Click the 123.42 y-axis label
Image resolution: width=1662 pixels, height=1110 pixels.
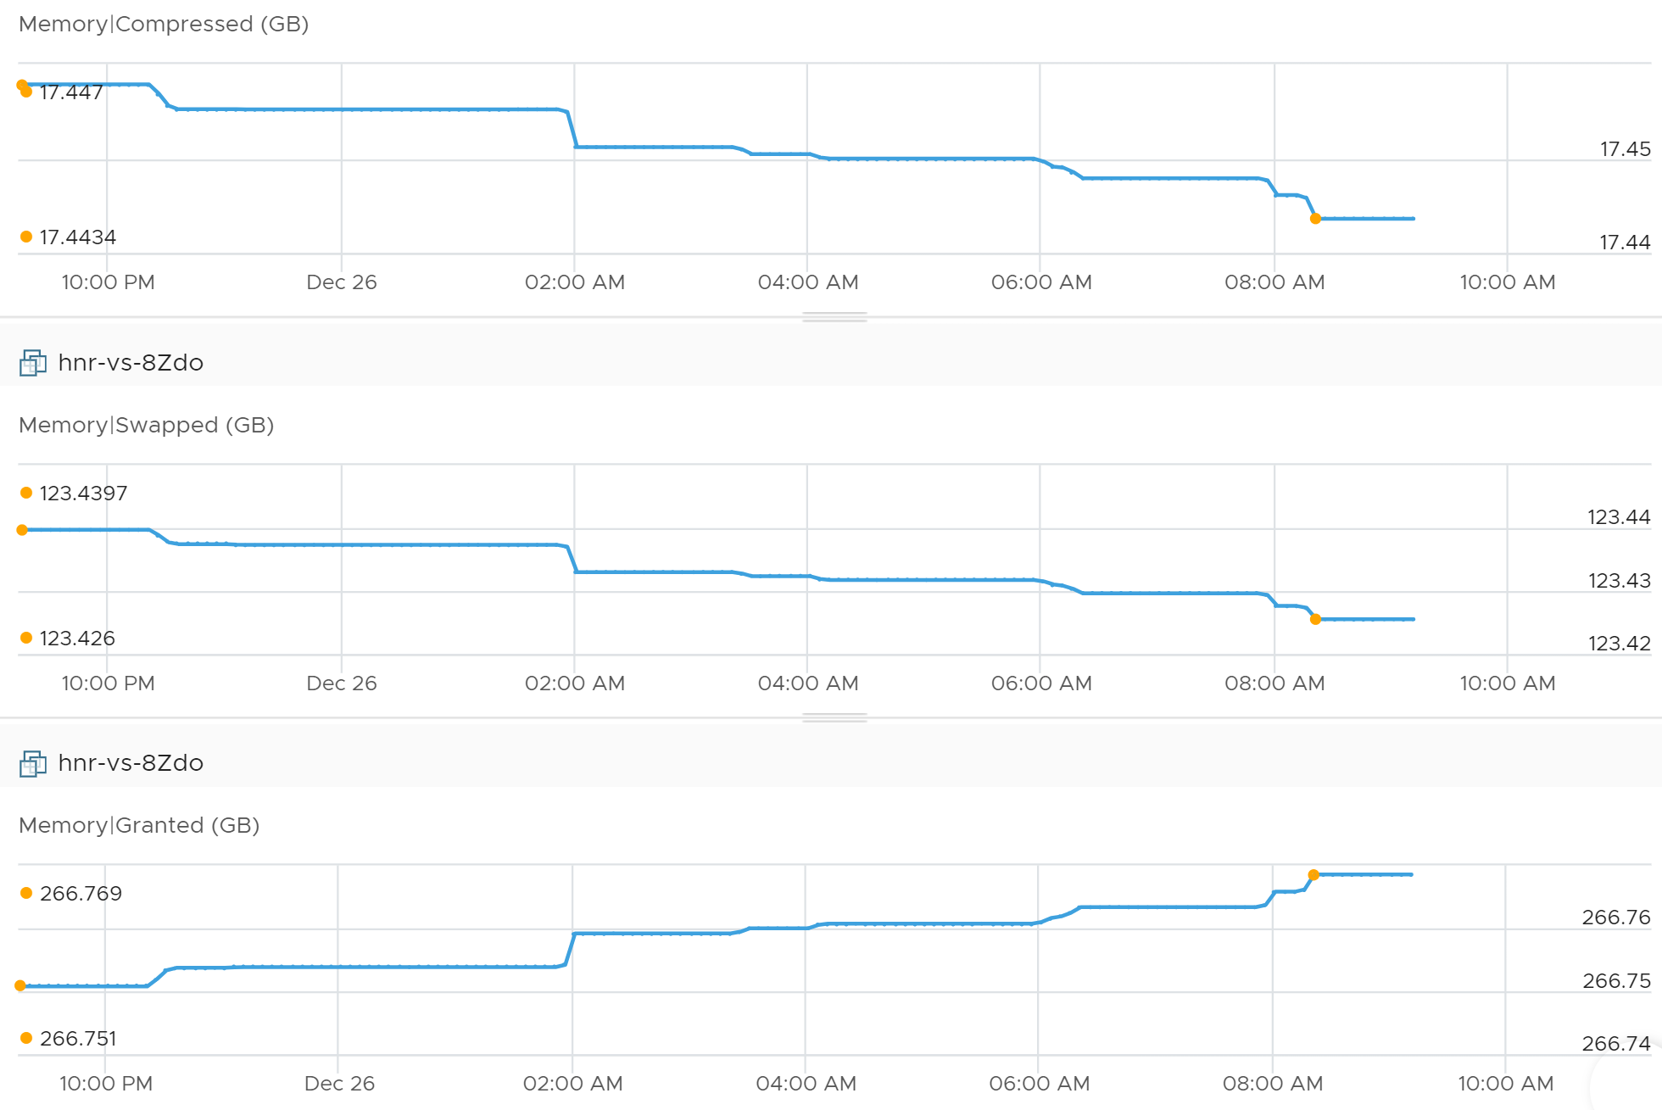pyautogui.click(x=1619, y=644)
